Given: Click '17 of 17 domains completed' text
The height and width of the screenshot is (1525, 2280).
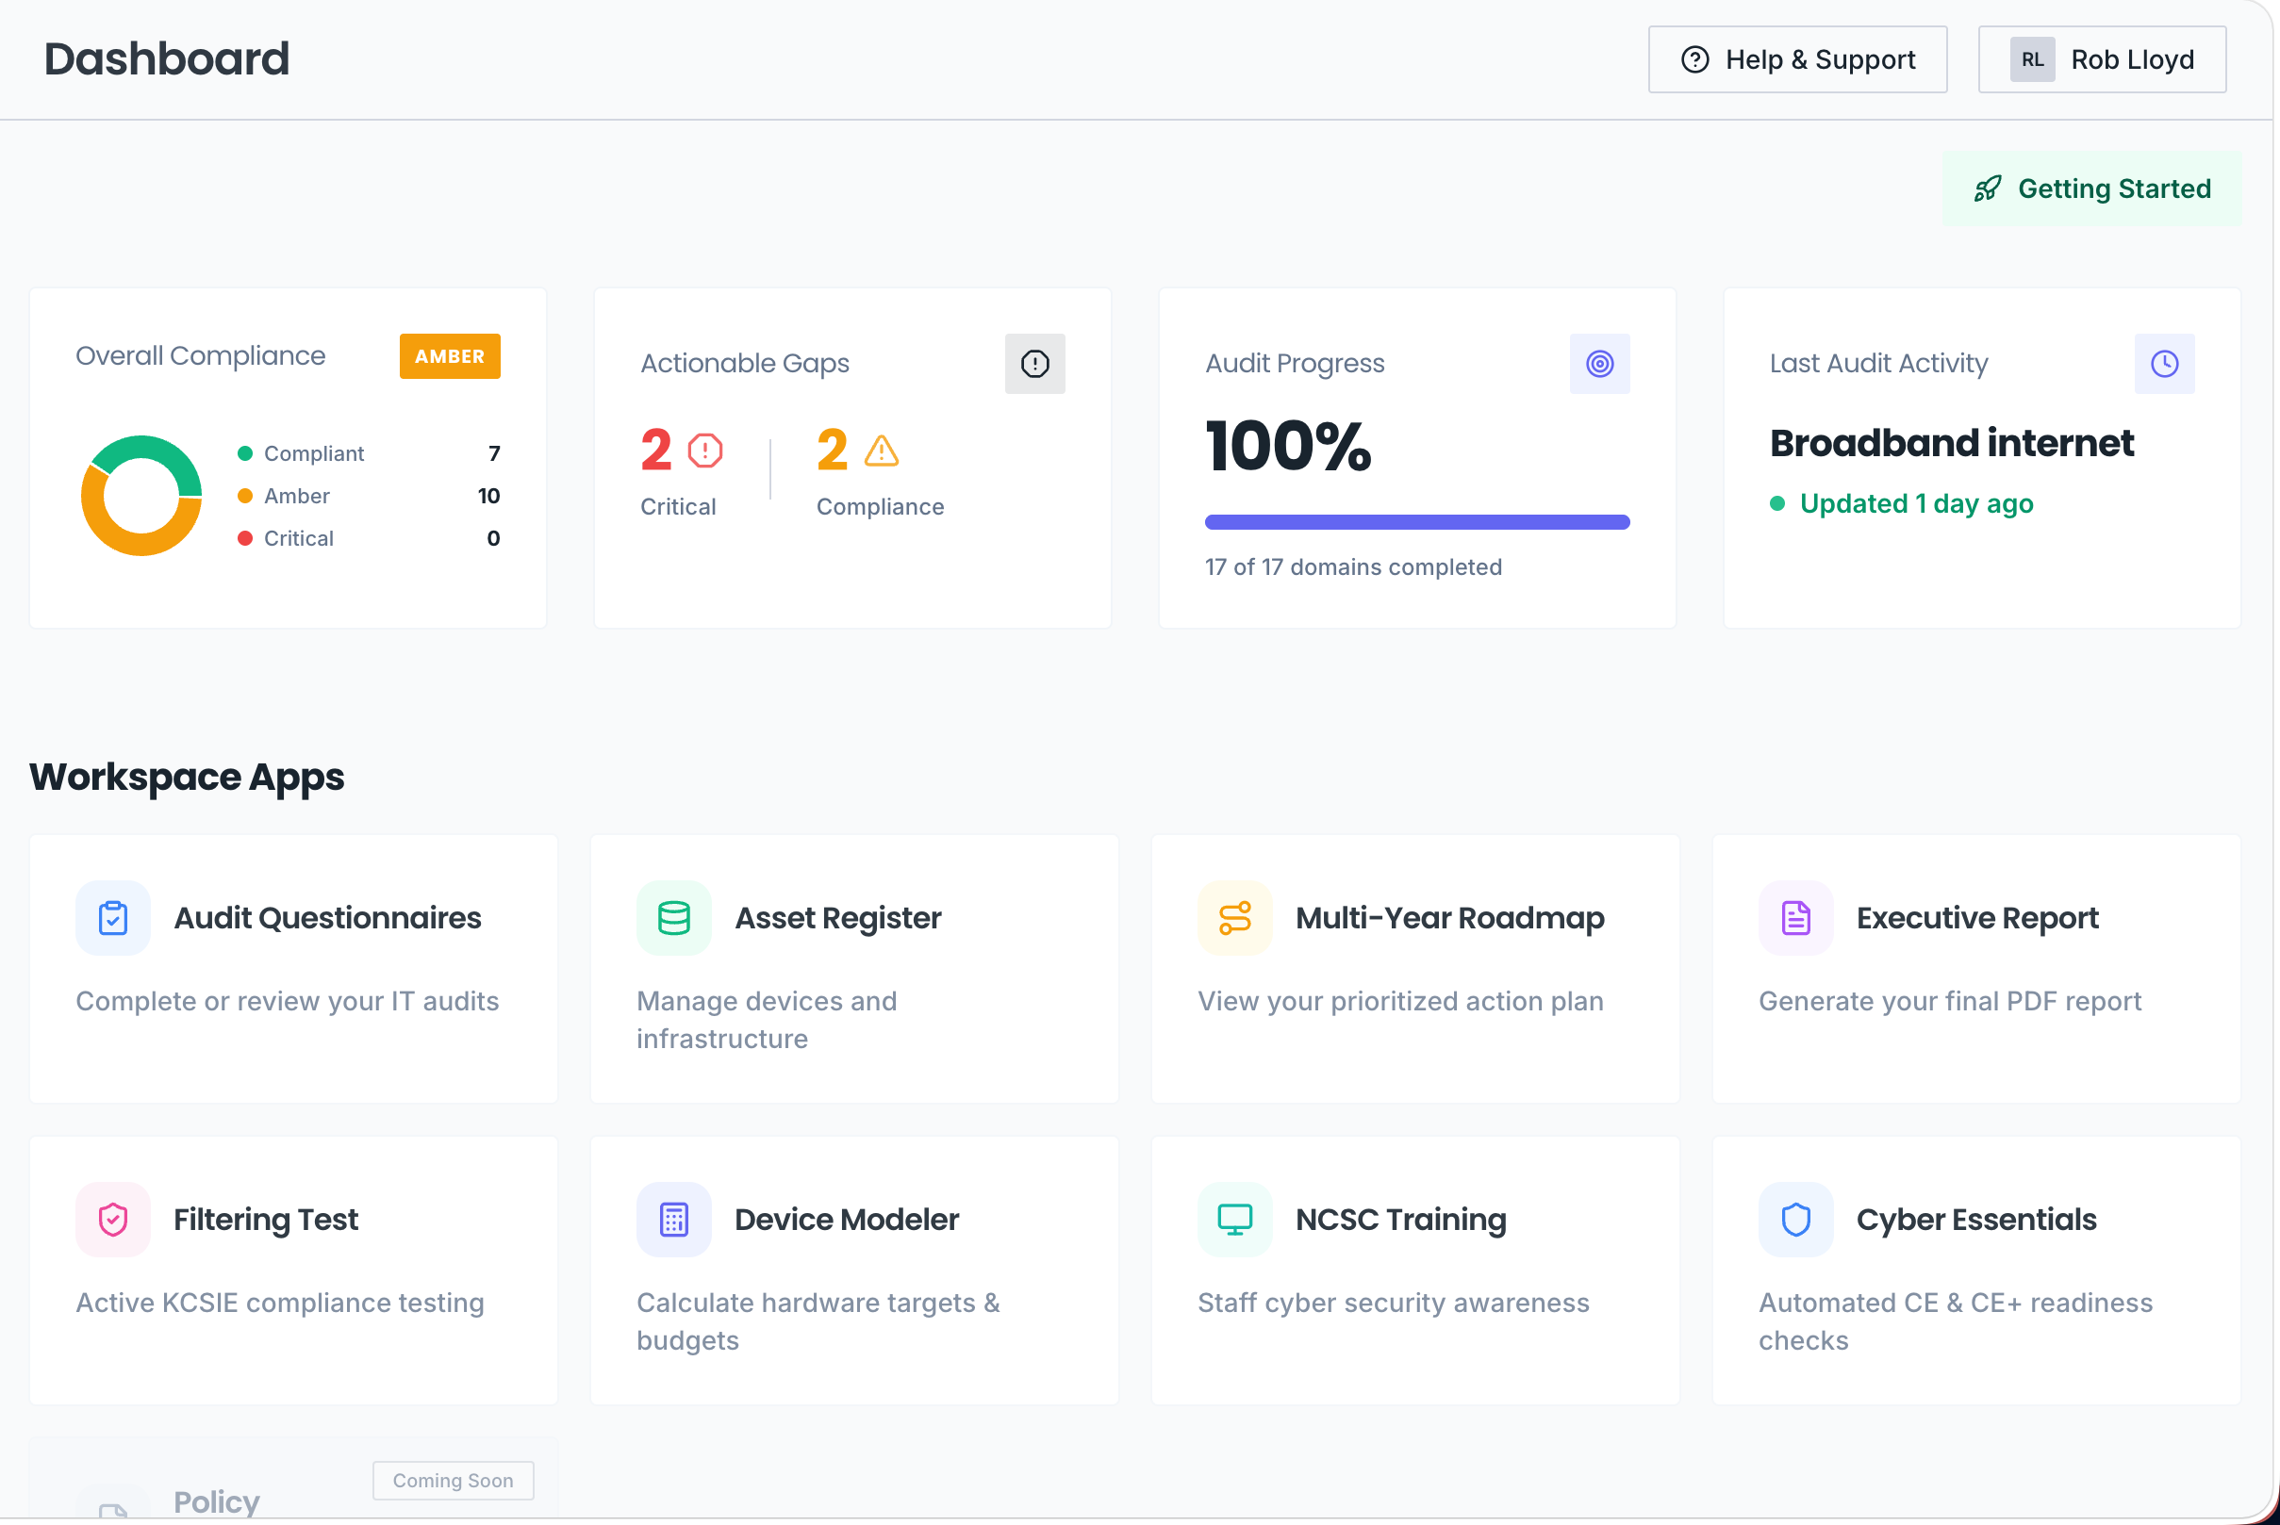Looking at the screenshot, I should 1353,567.
